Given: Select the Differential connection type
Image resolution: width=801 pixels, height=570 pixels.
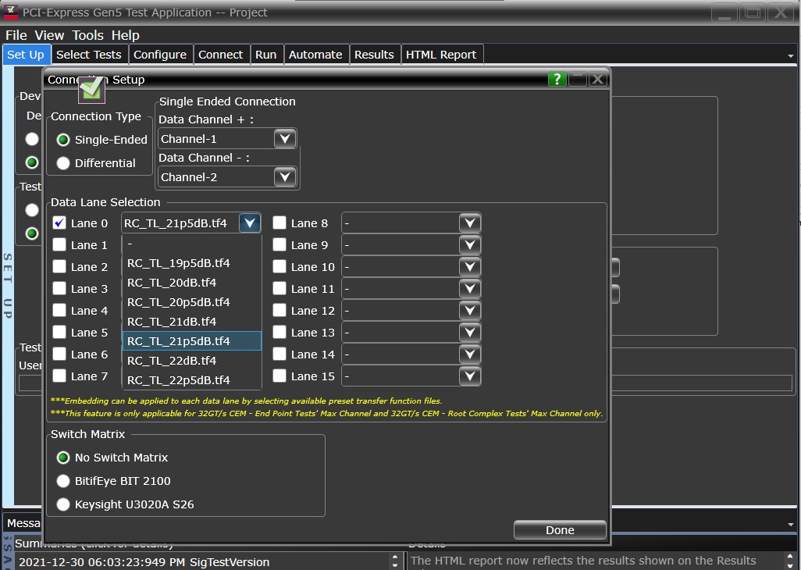Looking at the screenshot, I should tap(63, 163).
